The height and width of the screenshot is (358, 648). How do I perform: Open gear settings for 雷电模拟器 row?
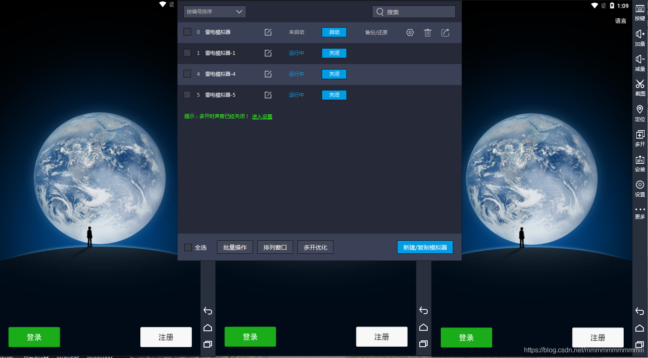pos(410,32)
